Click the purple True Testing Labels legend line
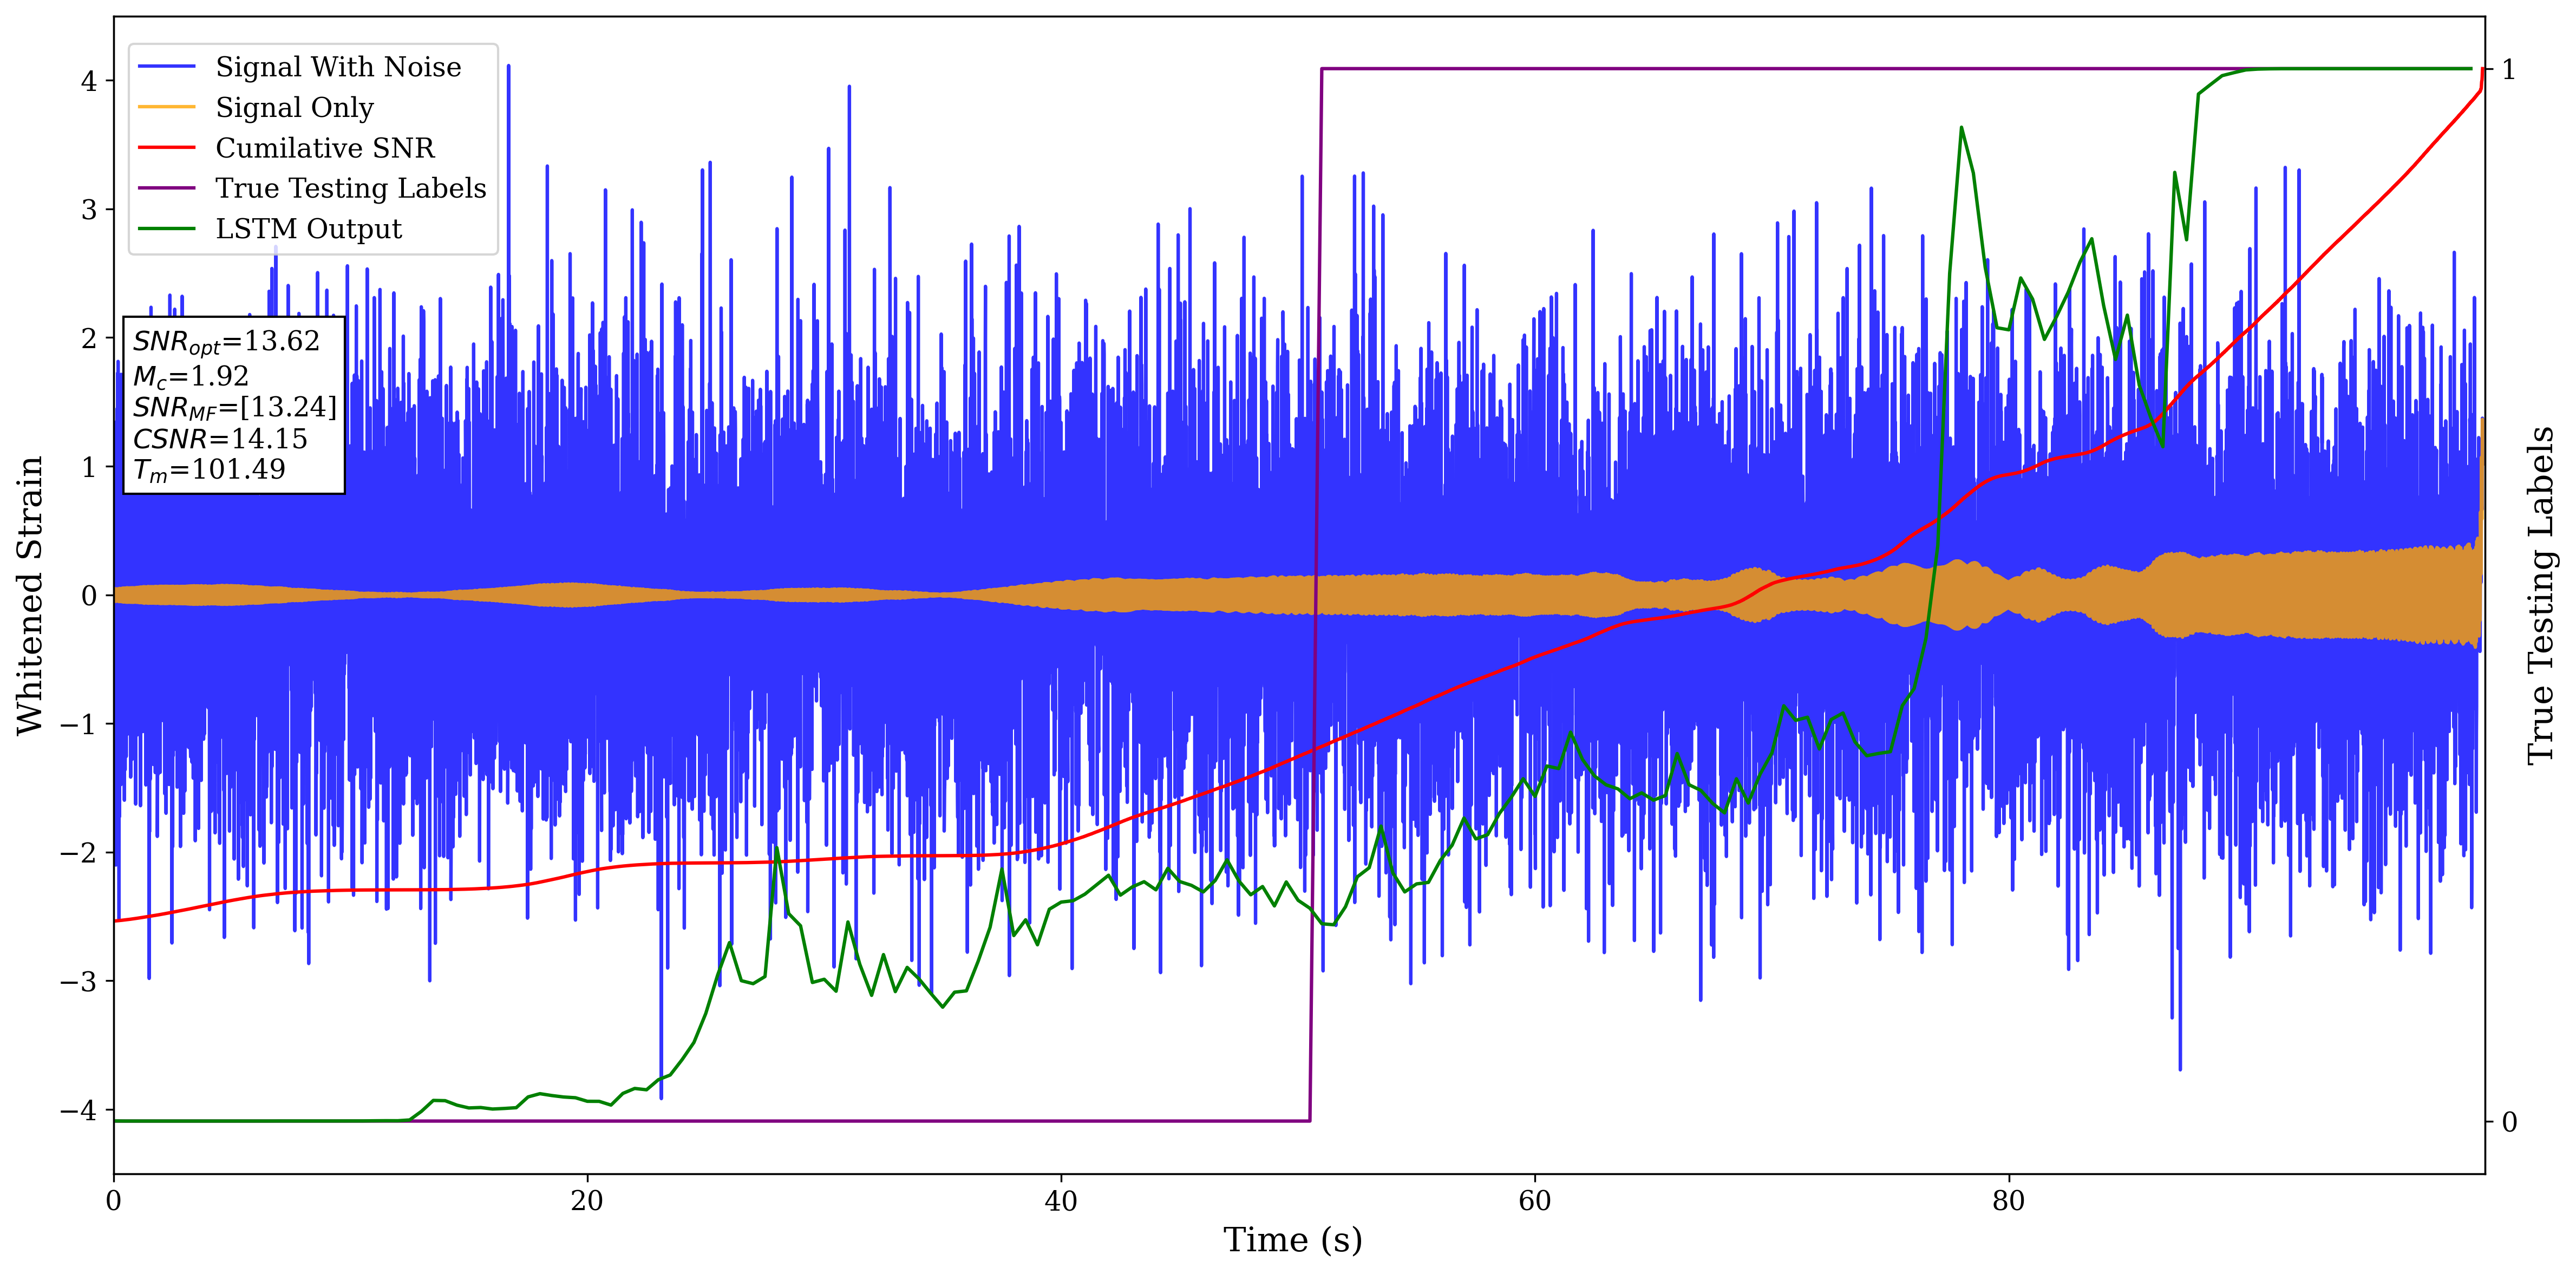The width and height of the screenshot is (2576, 1274). 166,188
